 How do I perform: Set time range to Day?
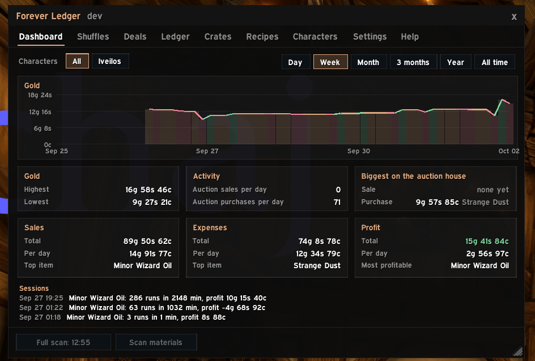(x=295, y=62)
